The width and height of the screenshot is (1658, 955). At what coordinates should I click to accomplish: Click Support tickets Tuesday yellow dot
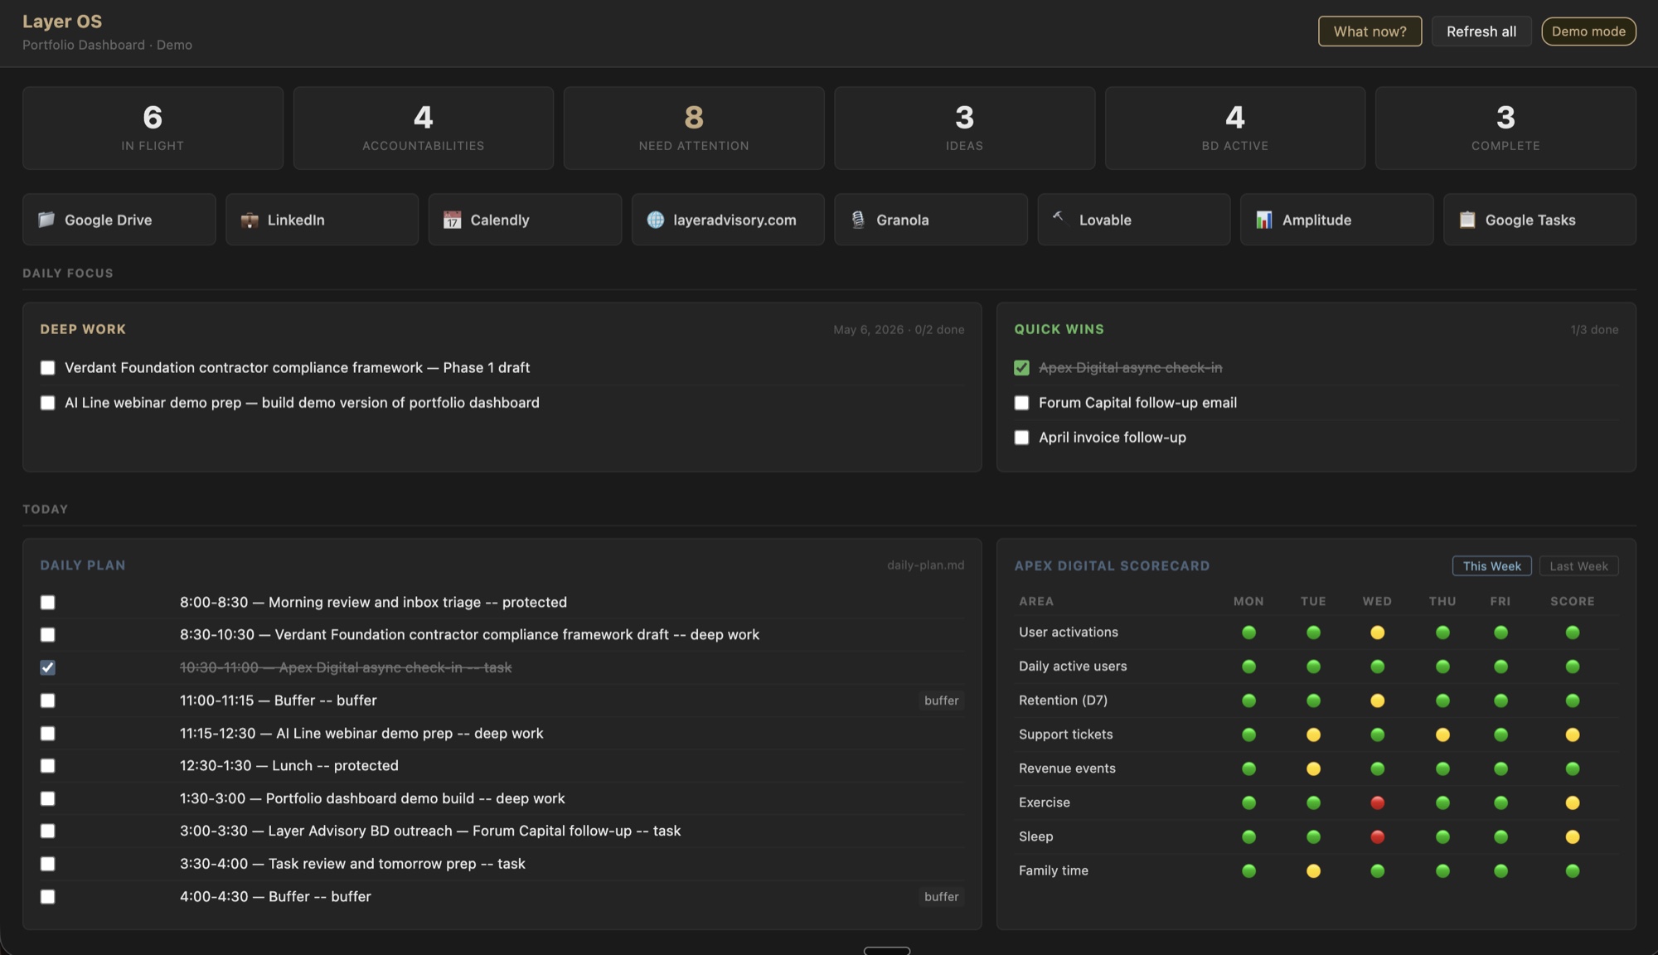[x=1313, y=734]
